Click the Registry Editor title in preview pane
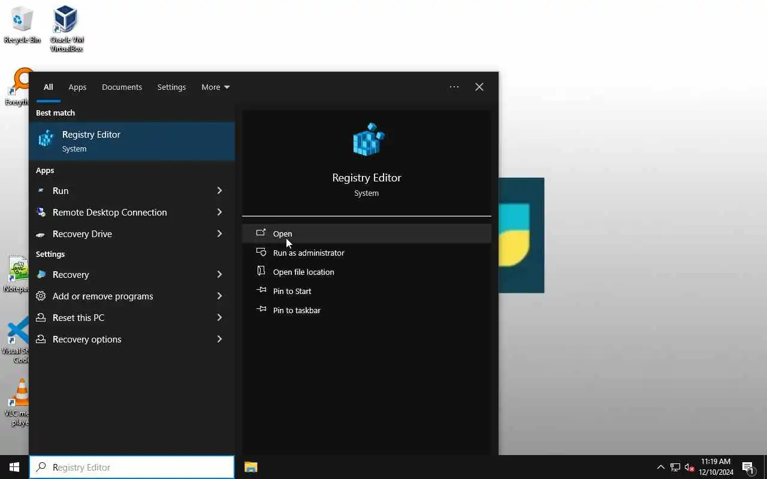The width and height of the screenshot is (767, 479). [367, 178]
